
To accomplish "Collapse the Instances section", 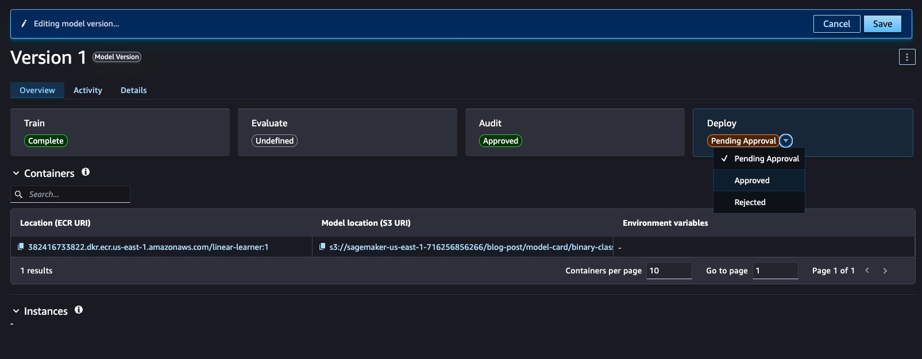I will (x=16, y=311).
